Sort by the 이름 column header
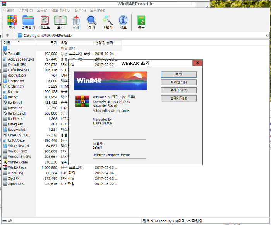 19,43
